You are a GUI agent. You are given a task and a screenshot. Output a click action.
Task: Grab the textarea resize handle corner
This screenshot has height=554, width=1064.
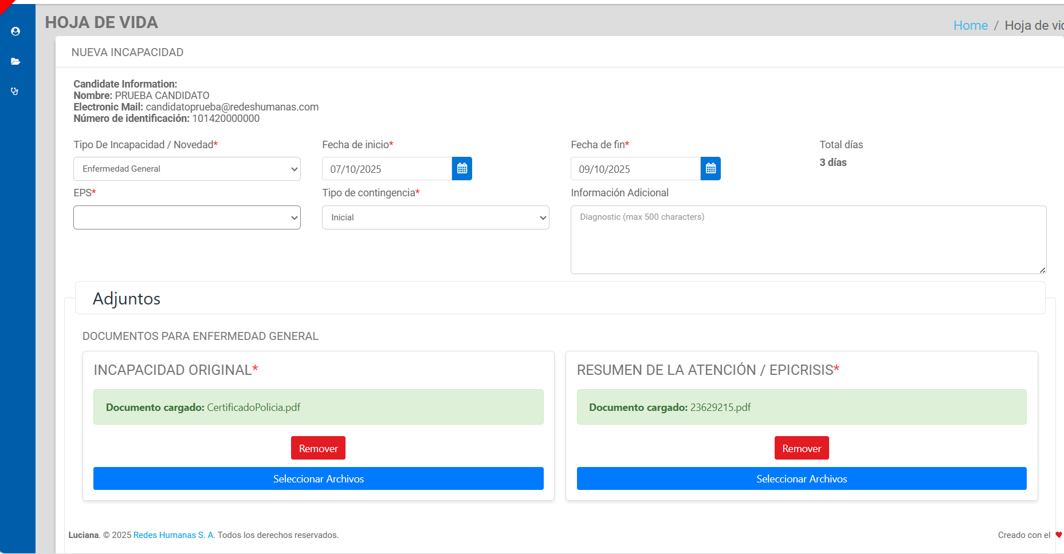[x=1042, y=270]
